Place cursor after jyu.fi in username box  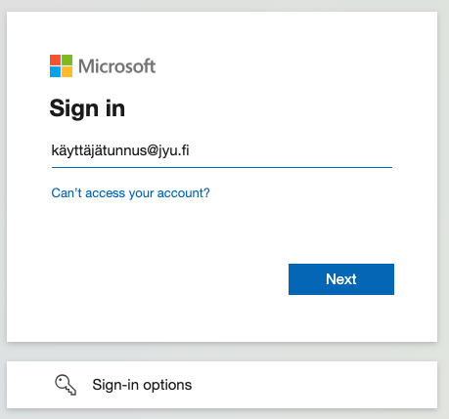pyautogui.click(x=191, y=150)
